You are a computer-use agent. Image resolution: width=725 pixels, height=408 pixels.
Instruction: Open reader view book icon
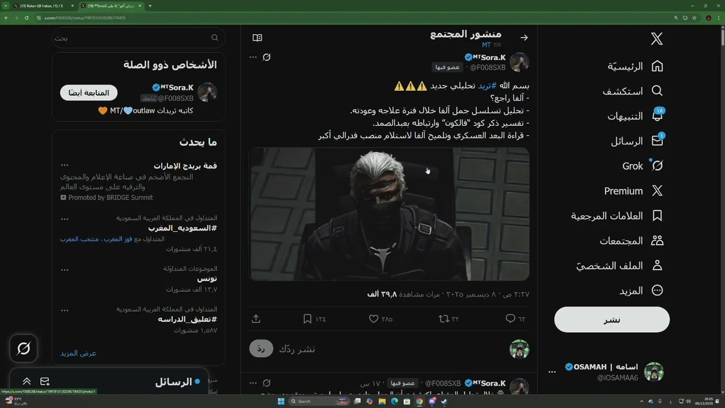point(257,38)
